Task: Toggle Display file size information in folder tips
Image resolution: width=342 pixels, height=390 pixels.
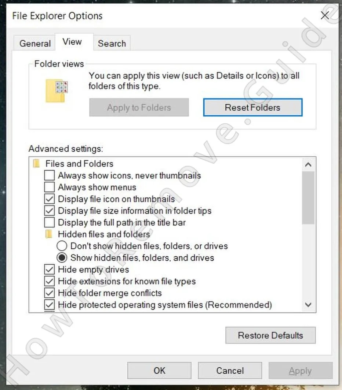Action: 49,211
